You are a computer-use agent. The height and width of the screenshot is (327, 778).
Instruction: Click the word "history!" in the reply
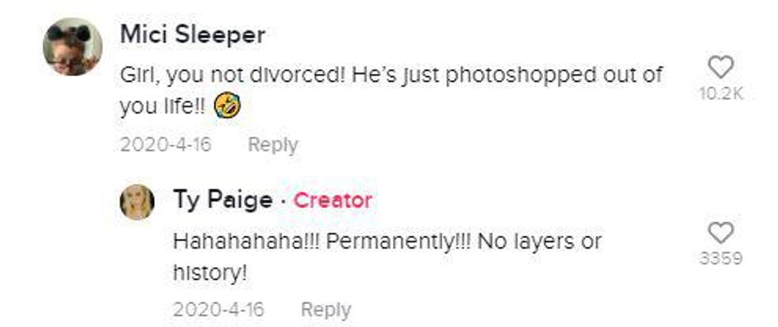(x=210, y=273)
